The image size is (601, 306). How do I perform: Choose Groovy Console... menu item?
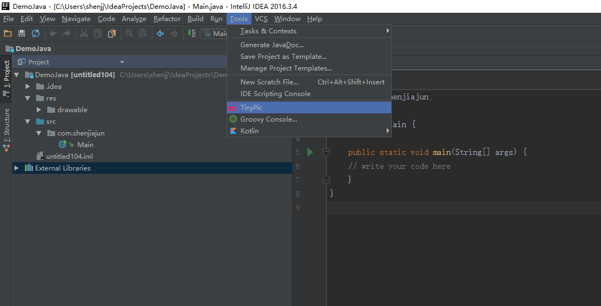point(309,119)
